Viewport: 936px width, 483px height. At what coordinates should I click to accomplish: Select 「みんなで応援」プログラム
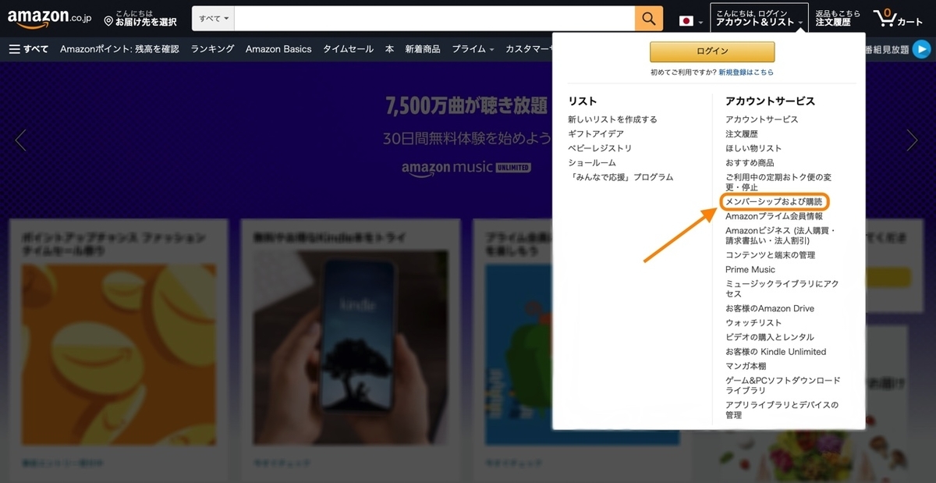point(621,177)
